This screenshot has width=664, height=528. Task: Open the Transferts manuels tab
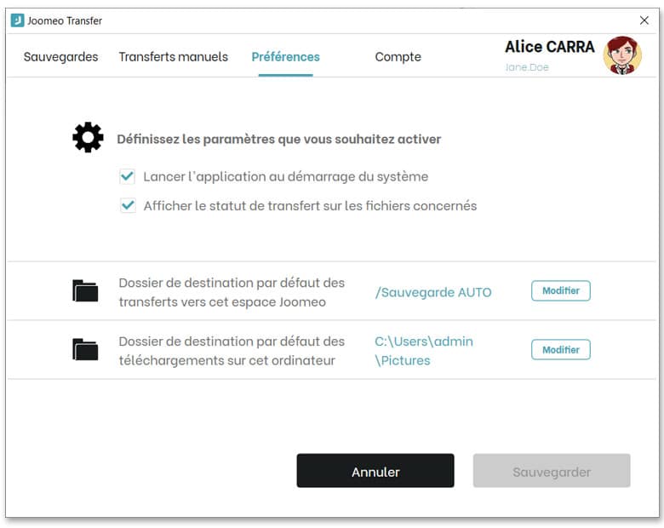point(173,57)
